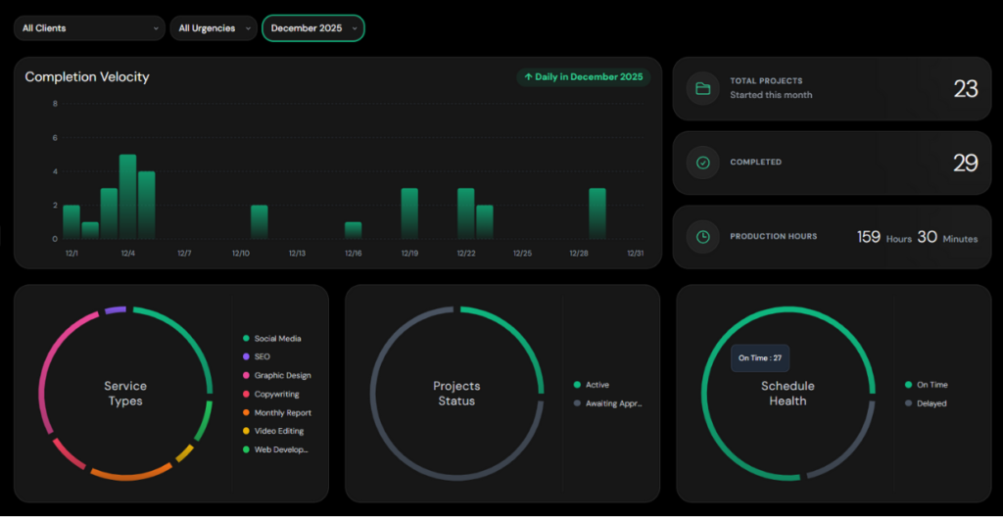The height and width of the screenshot is (517, 1003).
Task: Select the Copywriting legend item
Action: tap(276, 395)
